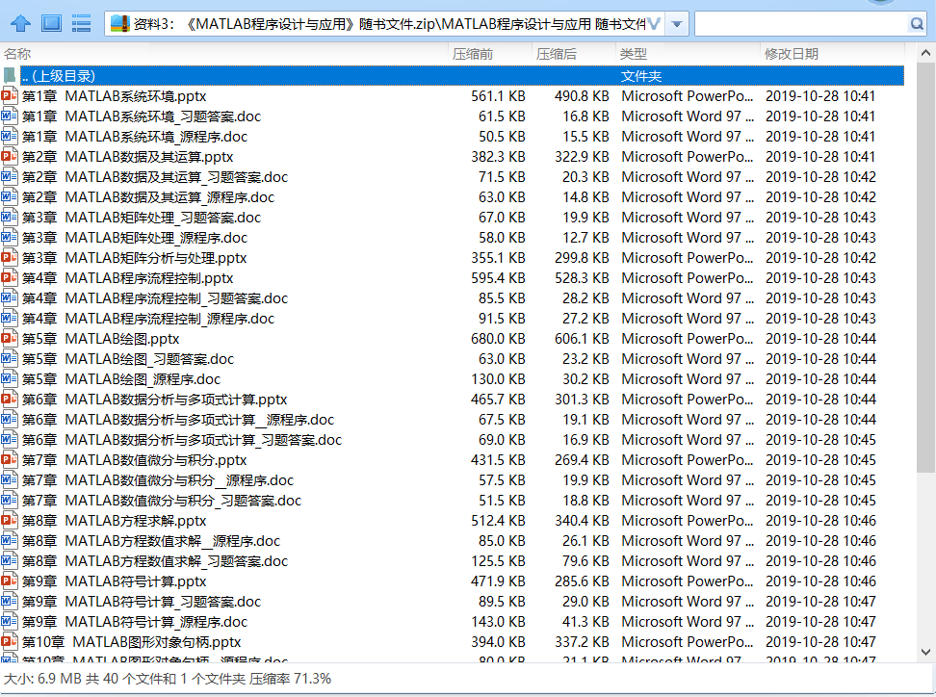Click inside the search input field

coord(799,23)
